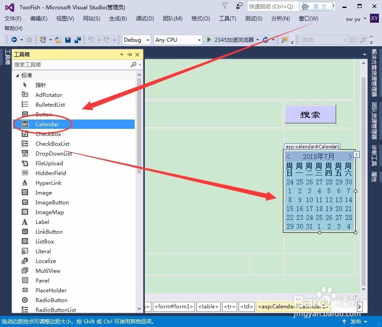This screenshot has height=327, width=382.
Task: Go to previous month in Calendar1
Action: point(289,156)
